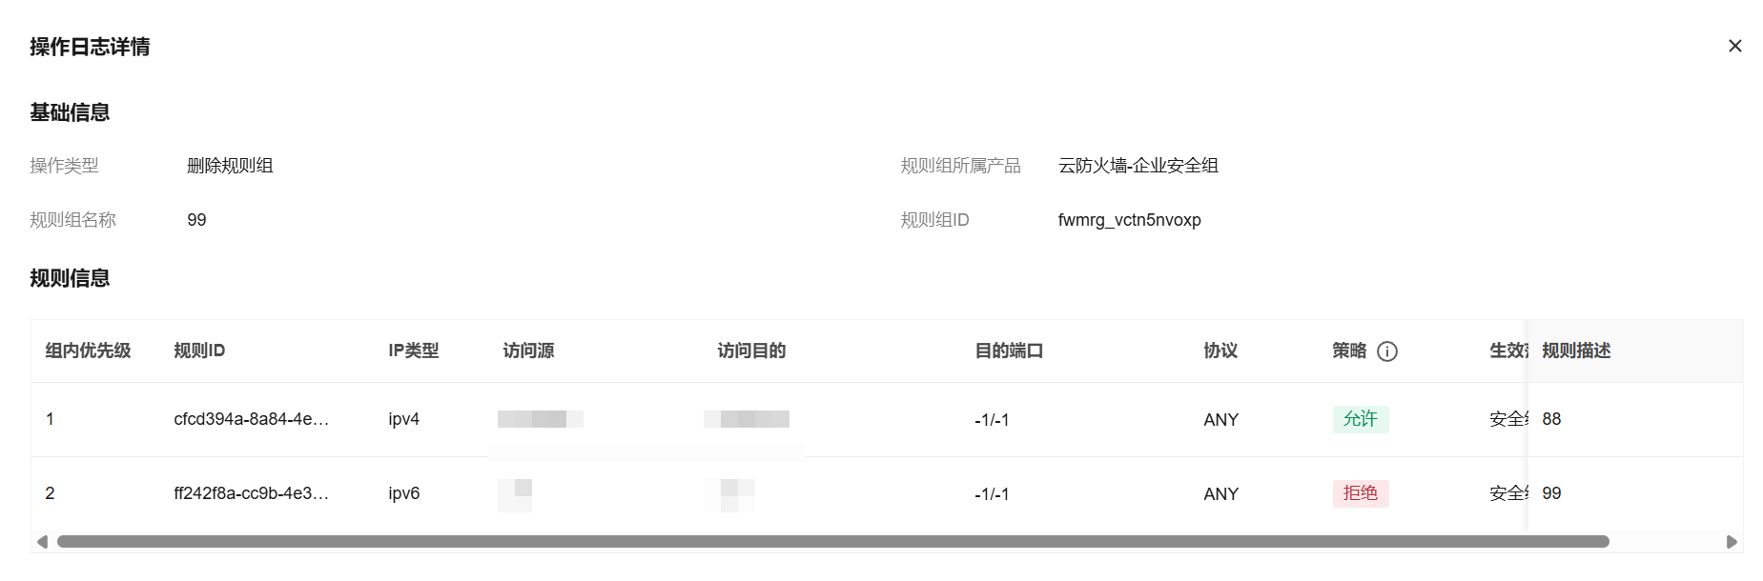Viewport: 1763px width, 581px height.
Task: Click the 访问源 column header
Action: 528,351
